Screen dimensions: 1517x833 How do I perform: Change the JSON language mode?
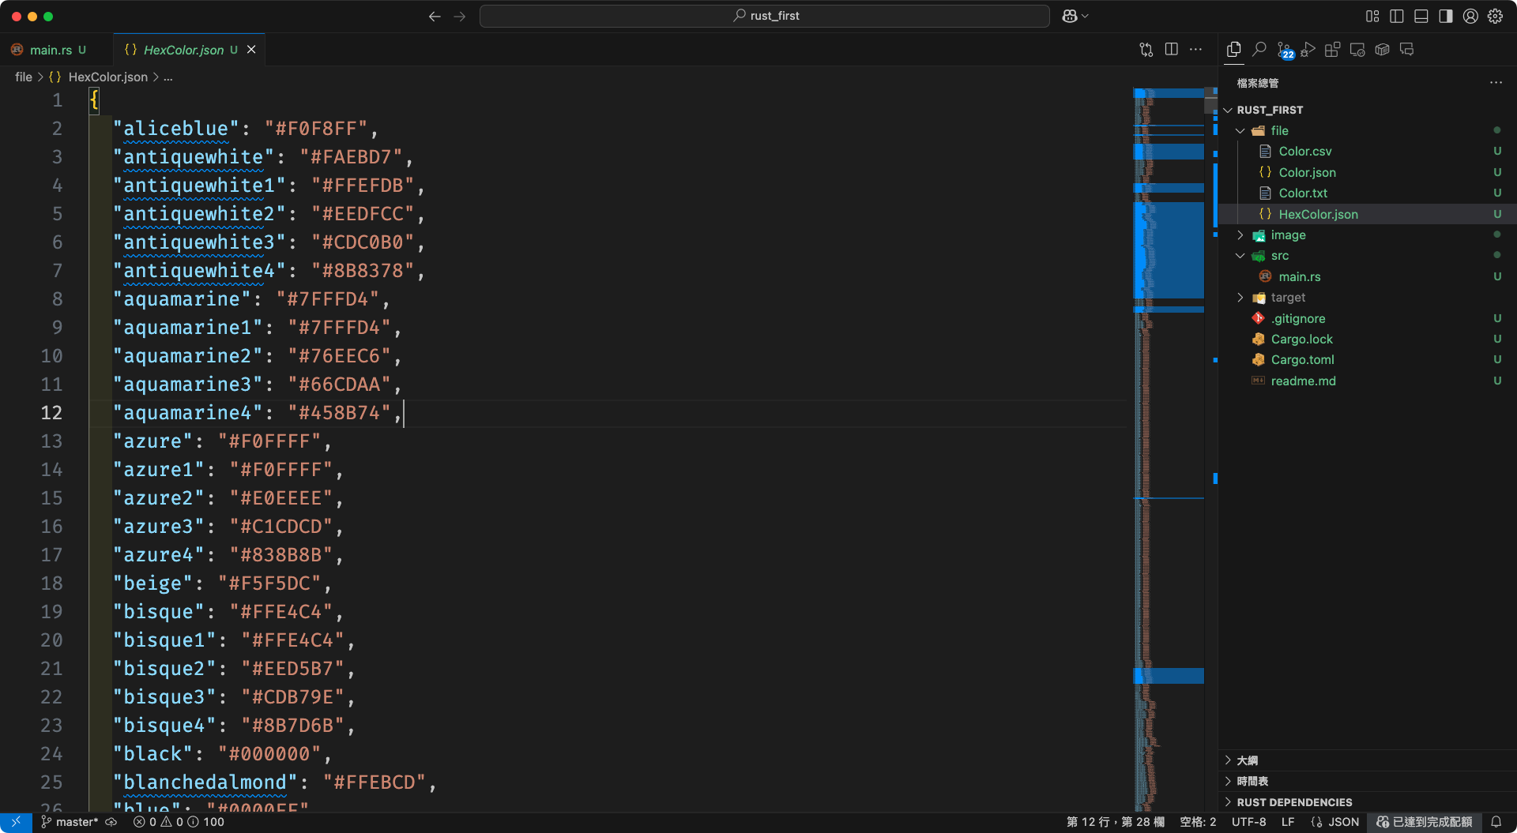pos(1335,822)
